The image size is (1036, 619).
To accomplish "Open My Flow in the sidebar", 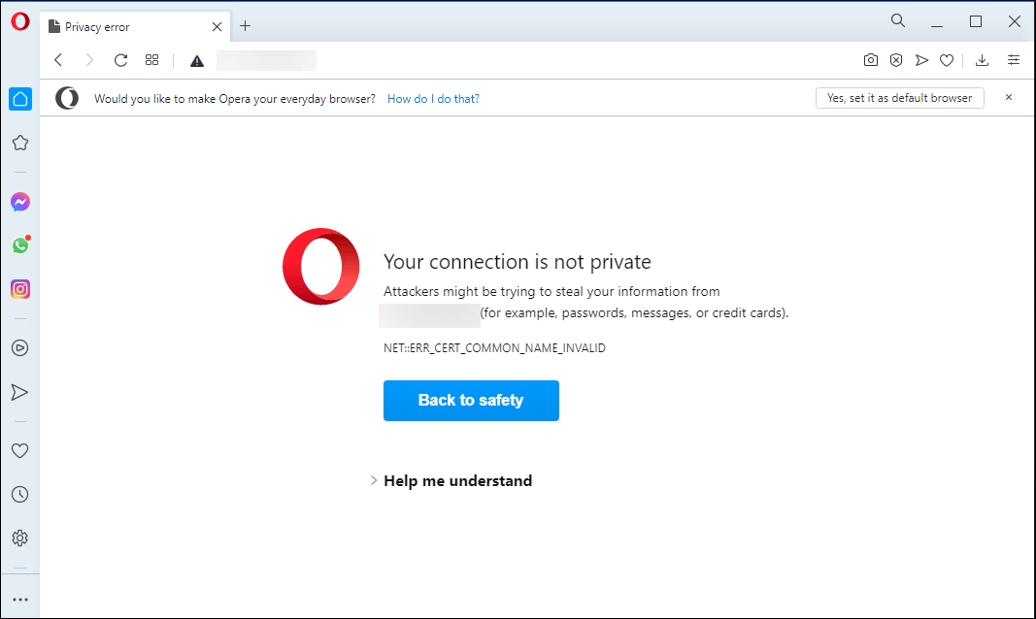I will point(20,392).
